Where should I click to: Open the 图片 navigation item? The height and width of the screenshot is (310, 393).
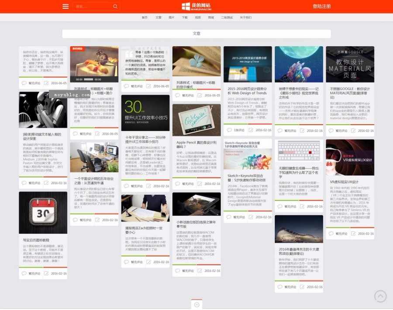[x=172, y=17]
